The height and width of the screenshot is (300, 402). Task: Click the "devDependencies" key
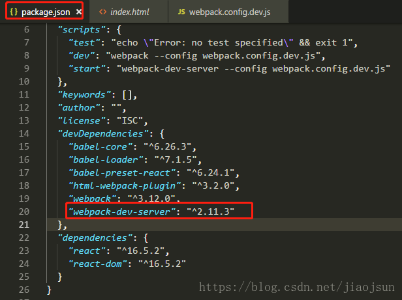pos(103,133)
